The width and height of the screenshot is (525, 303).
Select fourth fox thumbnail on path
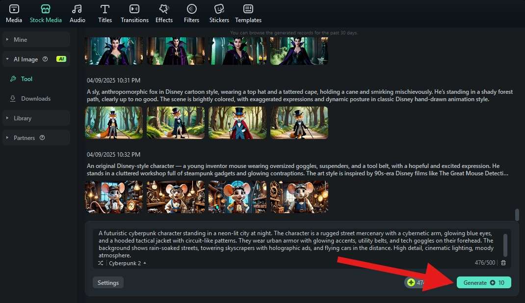click(299, 123)
